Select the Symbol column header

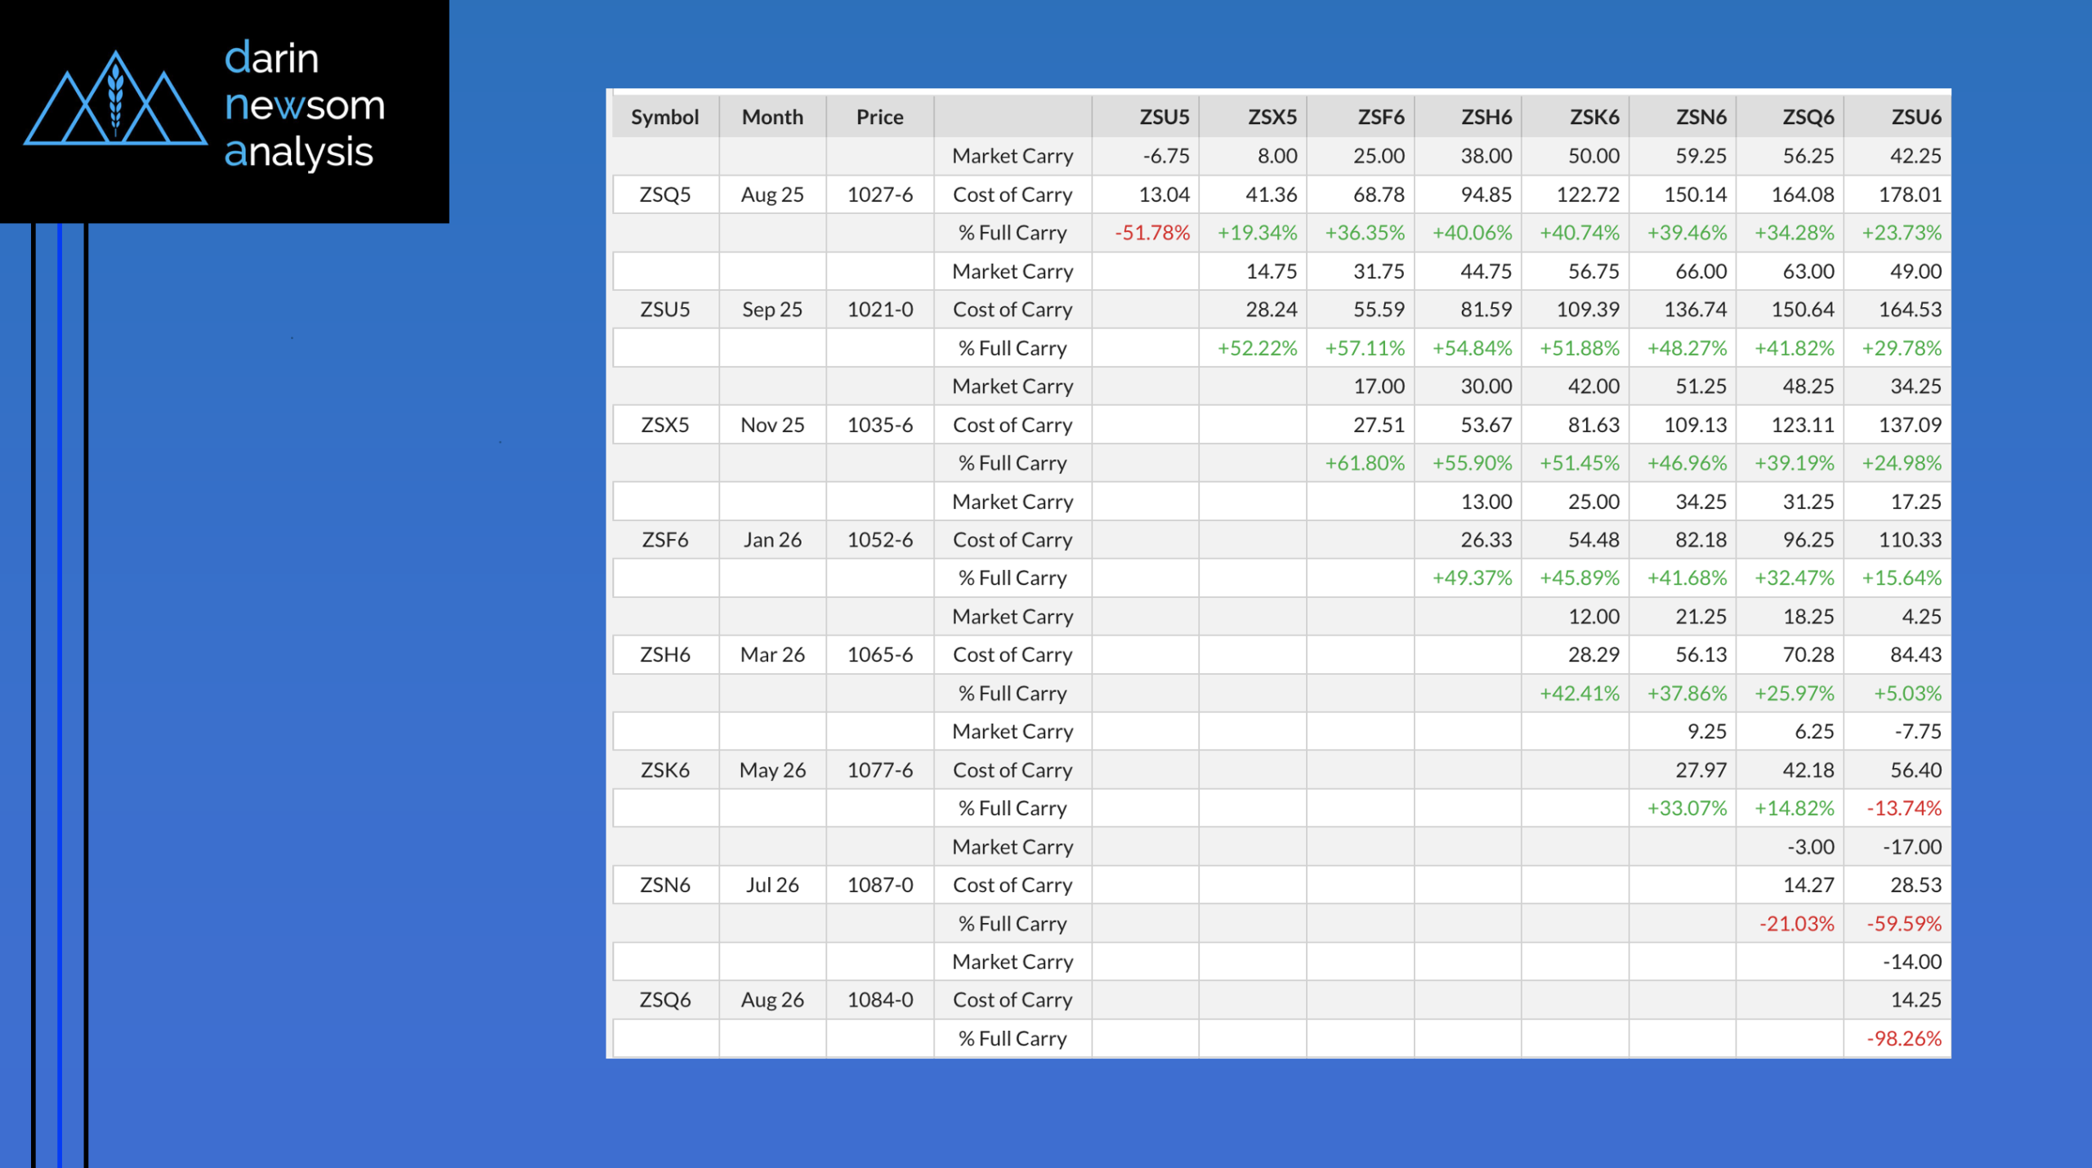(664, 118)
